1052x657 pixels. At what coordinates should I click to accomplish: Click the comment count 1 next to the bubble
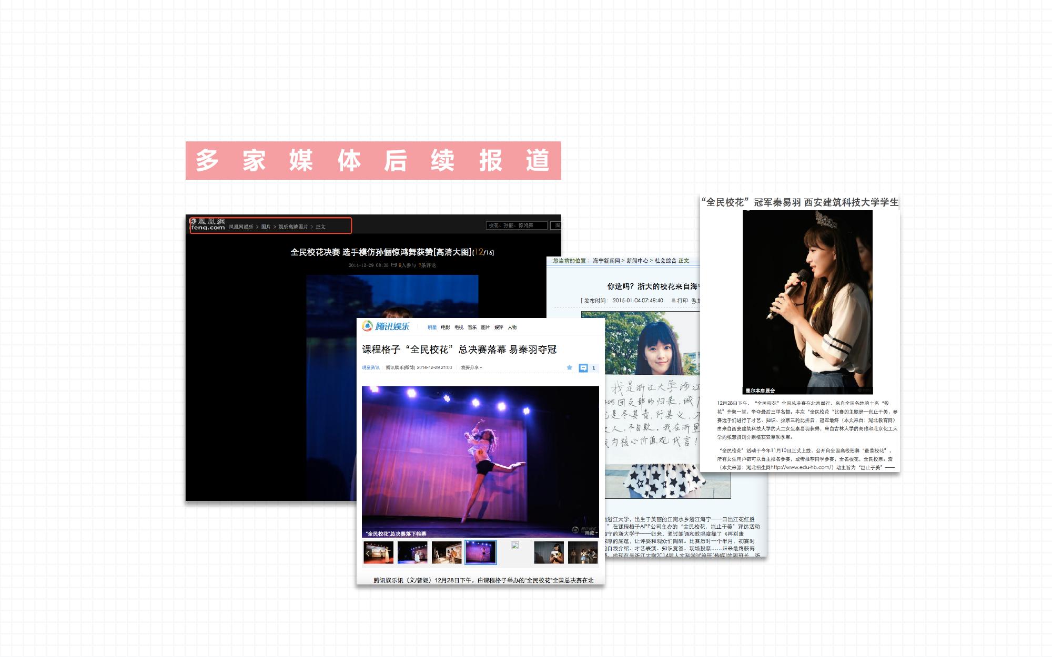[594, 368]
